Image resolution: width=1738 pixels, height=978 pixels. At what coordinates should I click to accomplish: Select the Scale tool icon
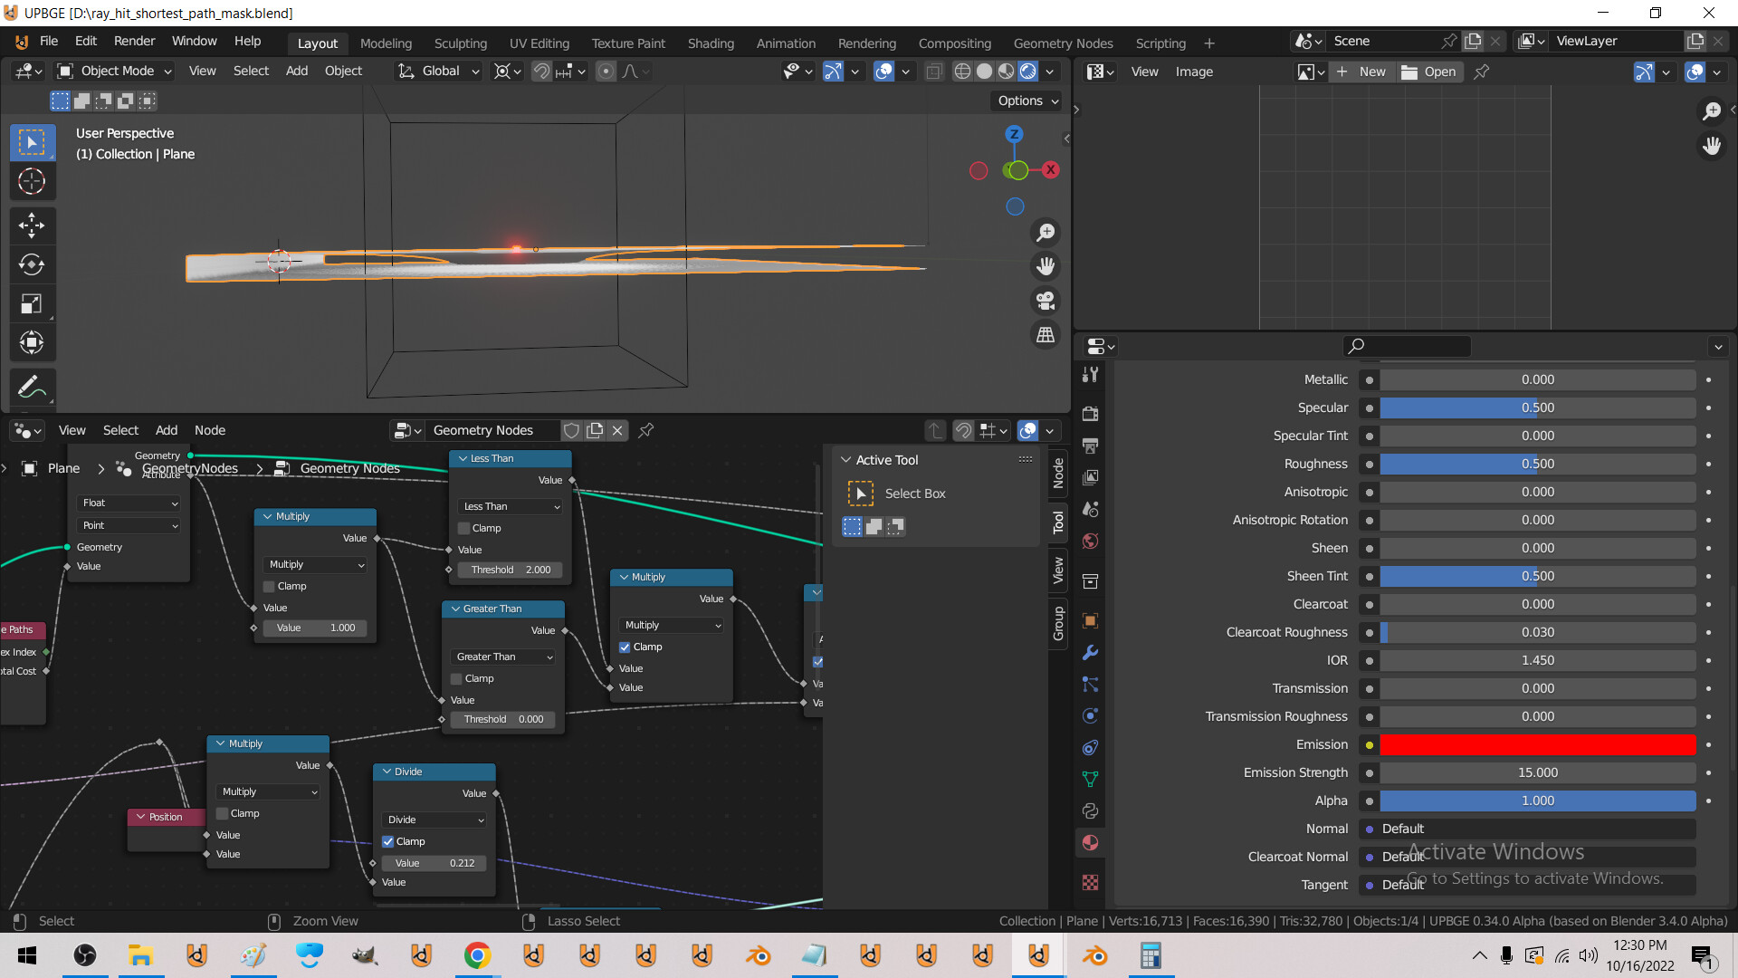pyautogui.click(x=31, y=303)
